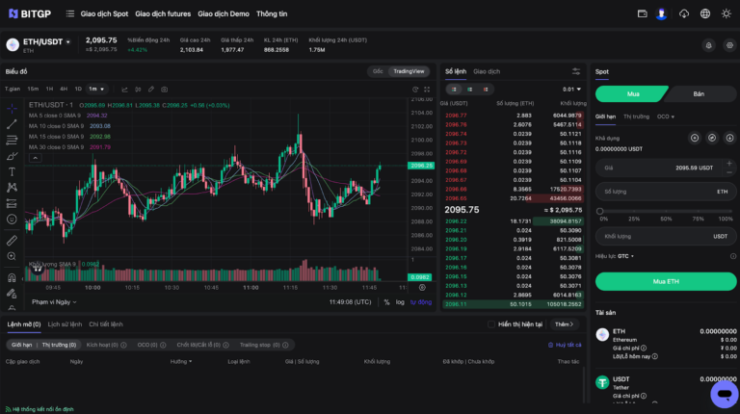Toggle the percent scale option
The width and height of the screenshot is (740, 414).
tap(386, 302)
